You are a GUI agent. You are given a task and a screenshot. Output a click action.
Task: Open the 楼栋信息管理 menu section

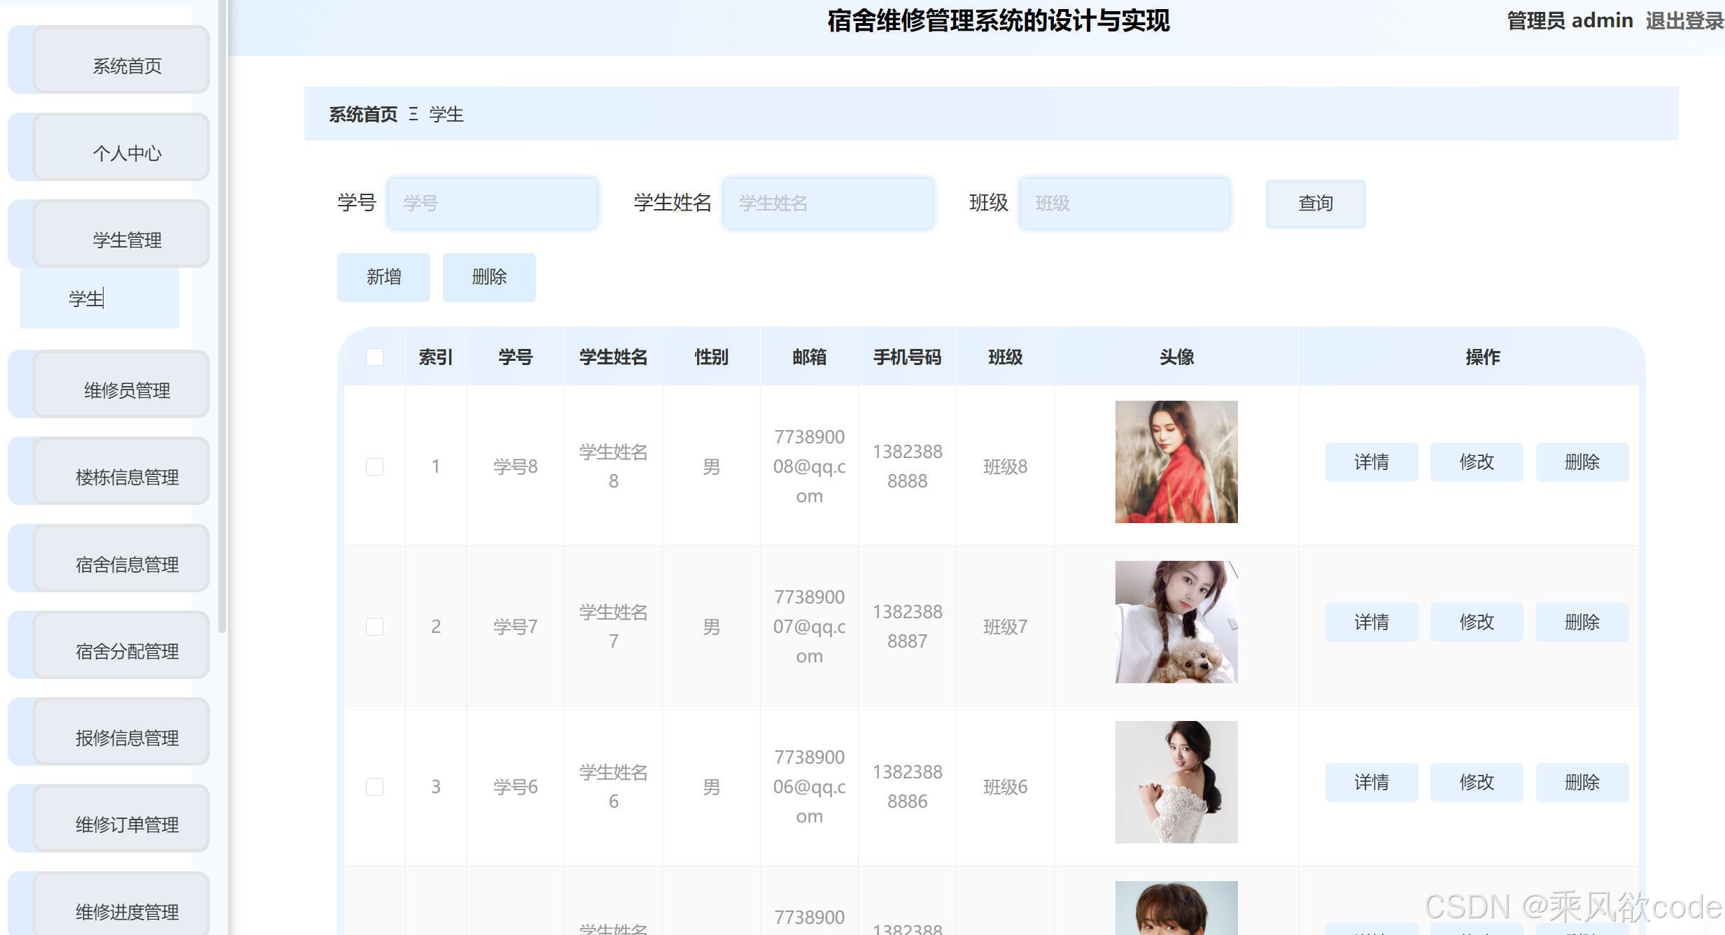coord(121,472)
